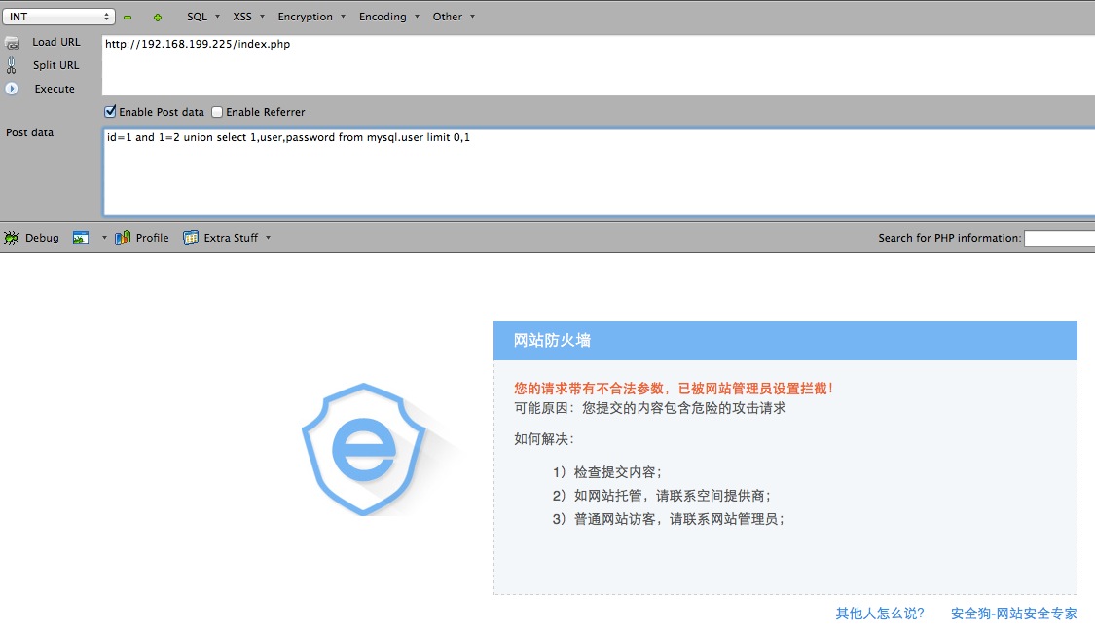This screenshot has width=1095, height=633.
Task: Open the 安全狗-网站安全专家 link
Action: (1014, 614)
